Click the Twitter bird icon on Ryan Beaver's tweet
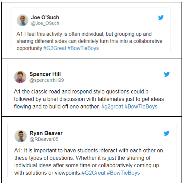 [x=166, y=133]
